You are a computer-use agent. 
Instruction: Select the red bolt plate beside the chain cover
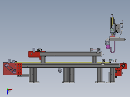point(19,69)
